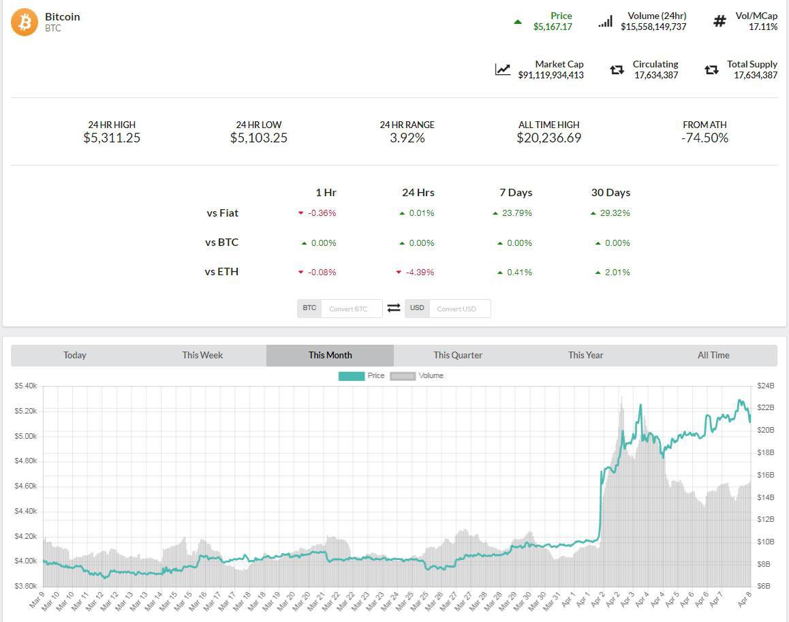Image resolution: width=789 pixels, height=622 pixels.
Task: Click the orange Bitcoin logo icon
Action: coord(25,22)
